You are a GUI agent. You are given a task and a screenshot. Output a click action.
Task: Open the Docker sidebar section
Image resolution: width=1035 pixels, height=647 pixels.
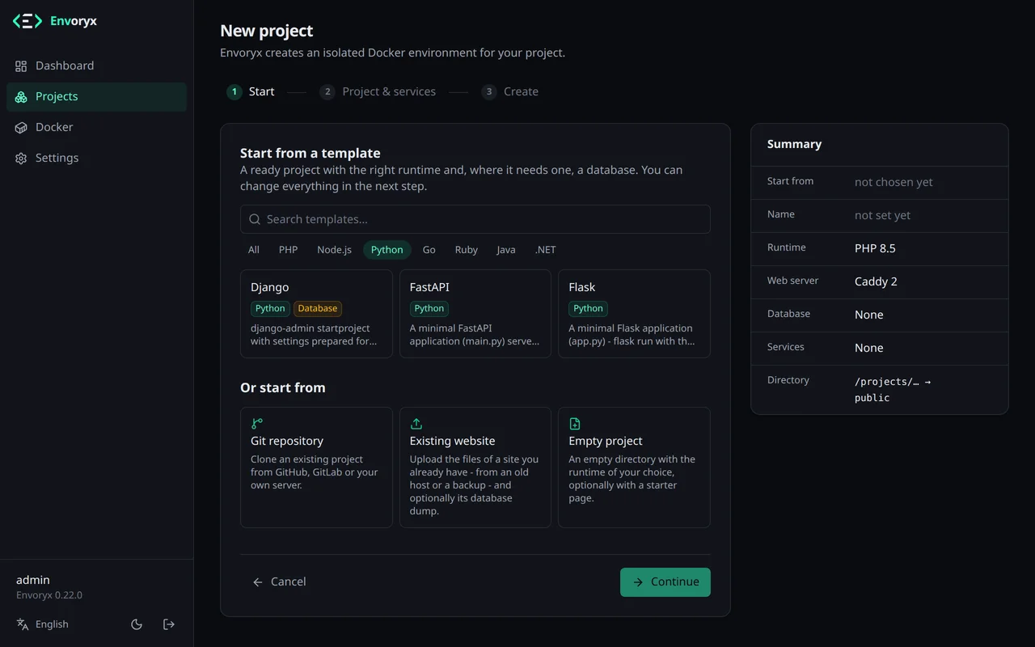(x=96, y=127)
